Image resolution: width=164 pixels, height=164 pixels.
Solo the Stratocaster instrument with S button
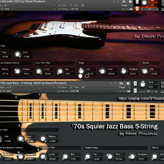(x=137, y=2)
